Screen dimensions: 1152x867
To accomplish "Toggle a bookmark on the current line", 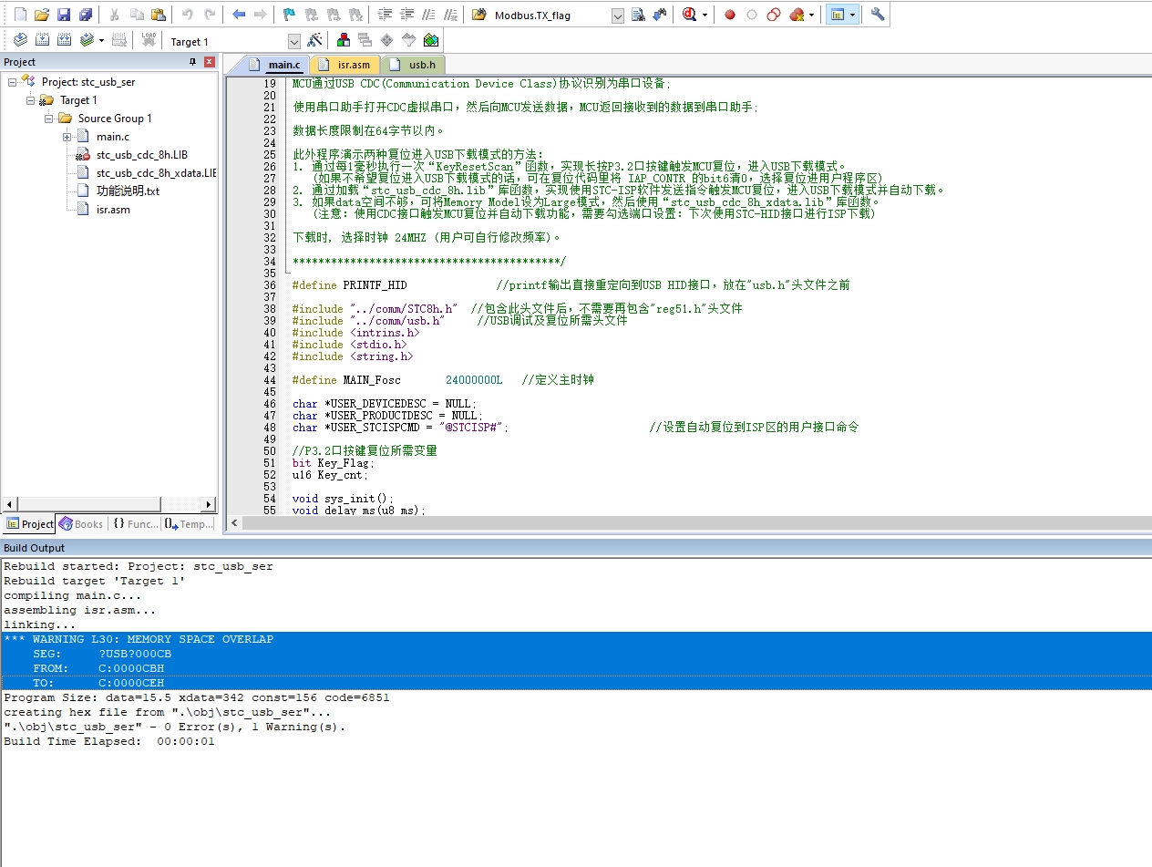I will pyautogui.click(x=289, y=15).
